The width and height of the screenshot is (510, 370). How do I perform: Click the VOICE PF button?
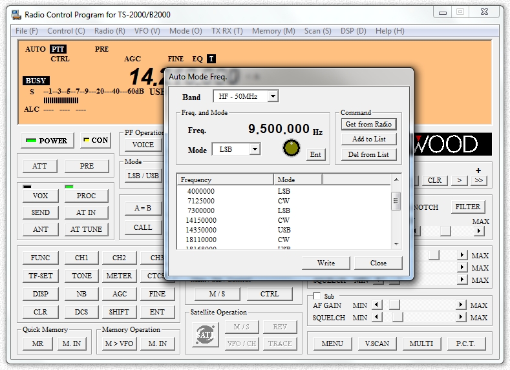coord(143,145)
